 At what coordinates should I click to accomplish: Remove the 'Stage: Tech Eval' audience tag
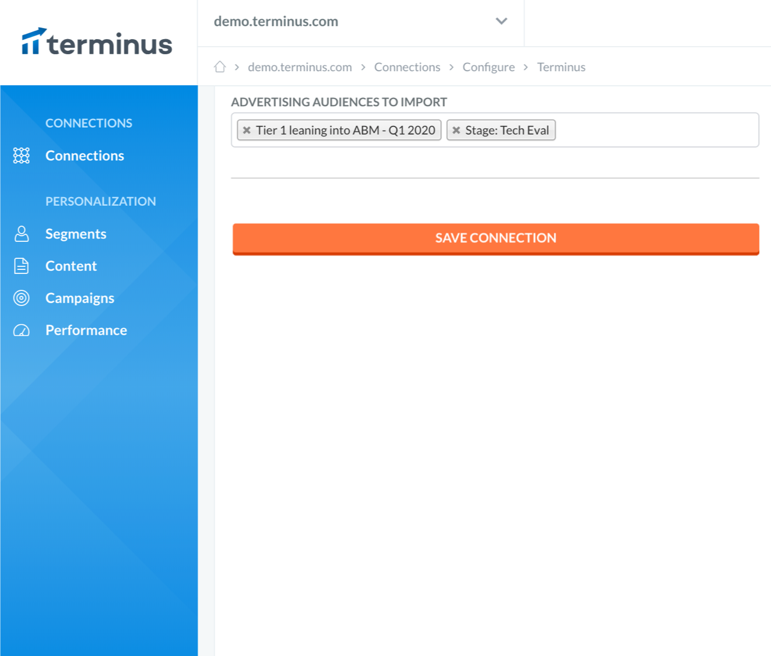[456, 130]
